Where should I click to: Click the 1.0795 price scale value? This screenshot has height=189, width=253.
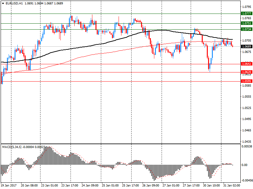[x=247, y=7]
